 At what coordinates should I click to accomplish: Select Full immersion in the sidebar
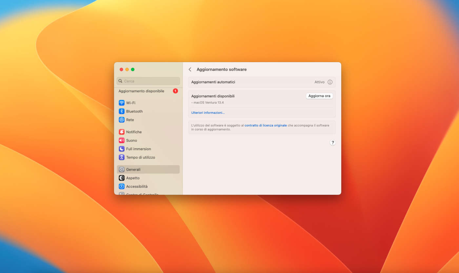click(x=138, y=149)
